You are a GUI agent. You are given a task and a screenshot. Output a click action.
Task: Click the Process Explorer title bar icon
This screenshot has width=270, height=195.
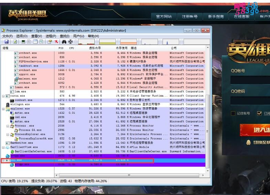click(3, 30)
